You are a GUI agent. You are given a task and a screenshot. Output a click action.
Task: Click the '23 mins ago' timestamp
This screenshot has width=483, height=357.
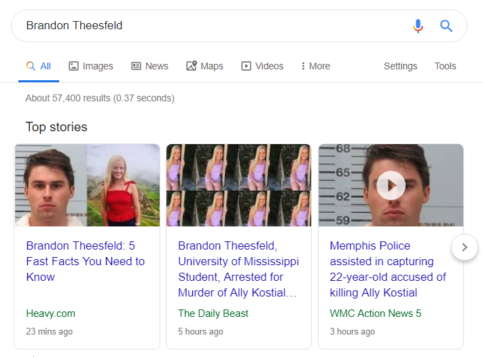pos(50,331)
